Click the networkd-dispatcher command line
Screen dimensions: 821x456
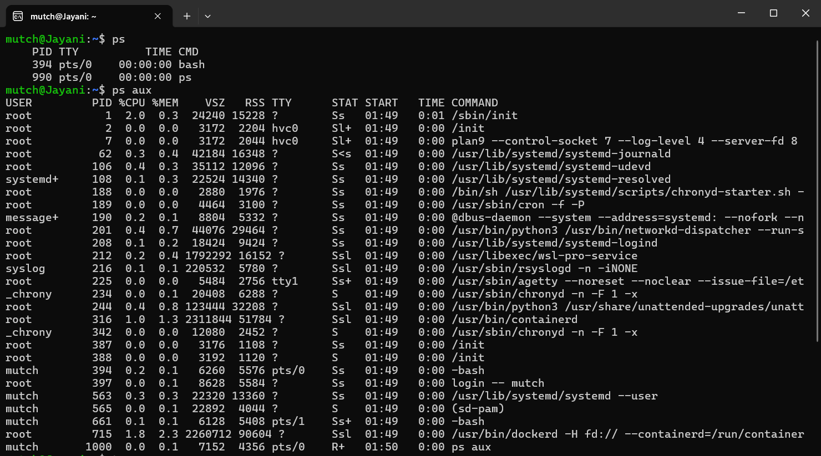(628, 230)
